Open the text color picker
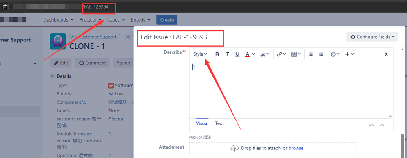Viewport: 407px width, 158px height. click(x=250, y=54)
